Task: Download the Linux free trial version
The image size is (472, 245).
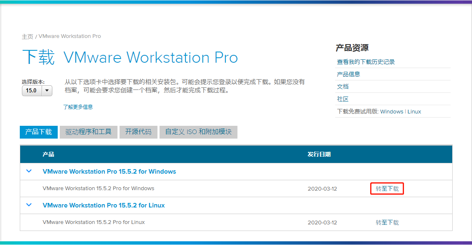Action: (x=414, y=111)
